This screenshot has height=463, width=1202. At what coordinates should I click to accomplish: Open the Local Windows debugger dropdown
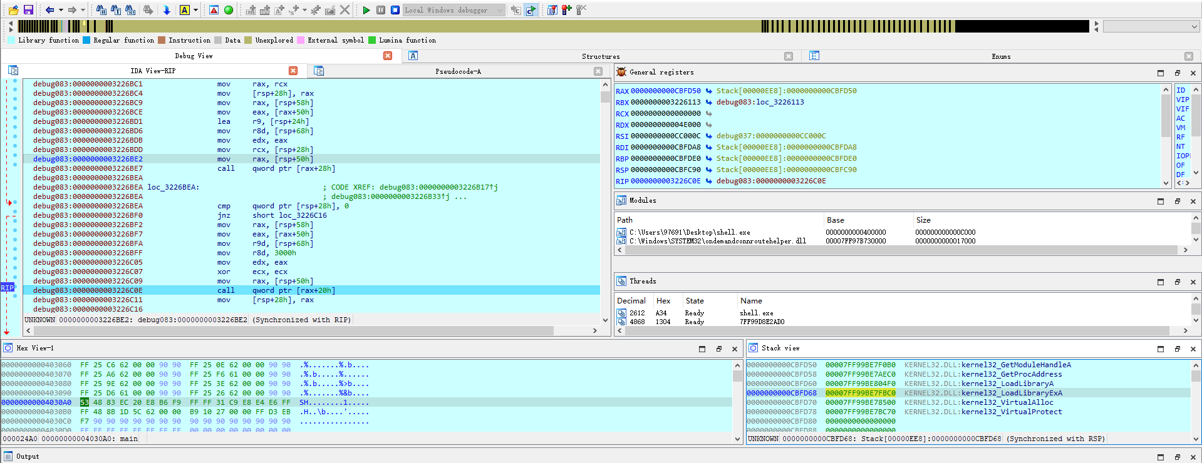coord(453,10)
